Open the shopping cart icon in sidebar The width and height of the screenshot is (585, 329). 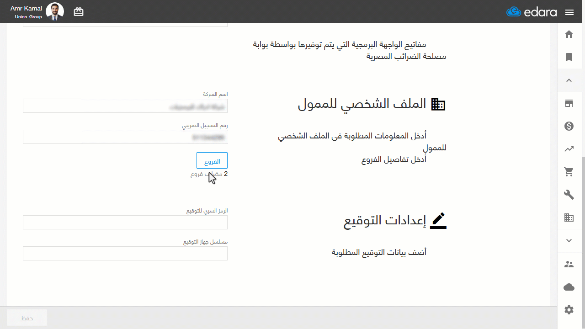(x=569, y=172)
